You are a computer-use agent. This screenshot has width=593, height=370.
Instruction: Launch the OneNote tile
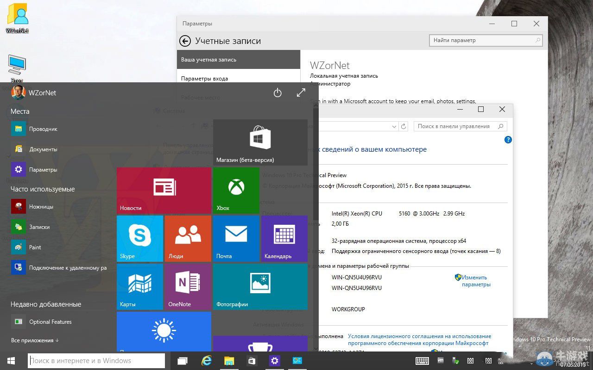188,287
